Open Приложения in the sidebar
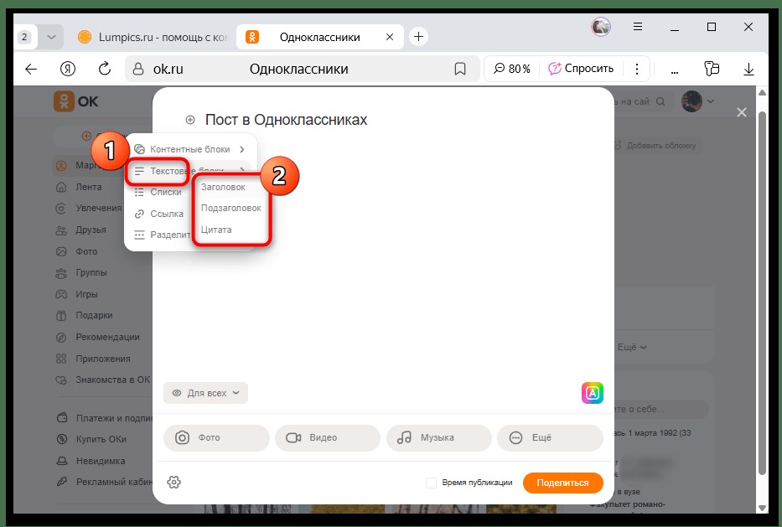 click(x=103, y=359)
